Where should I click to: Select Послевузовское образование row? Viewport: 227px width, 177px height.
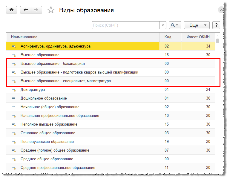[111, 142]
